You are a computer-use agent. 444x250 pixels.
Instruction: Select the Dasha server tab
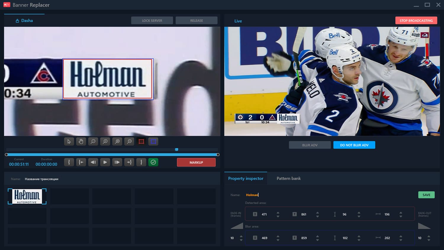coord(24,20)
